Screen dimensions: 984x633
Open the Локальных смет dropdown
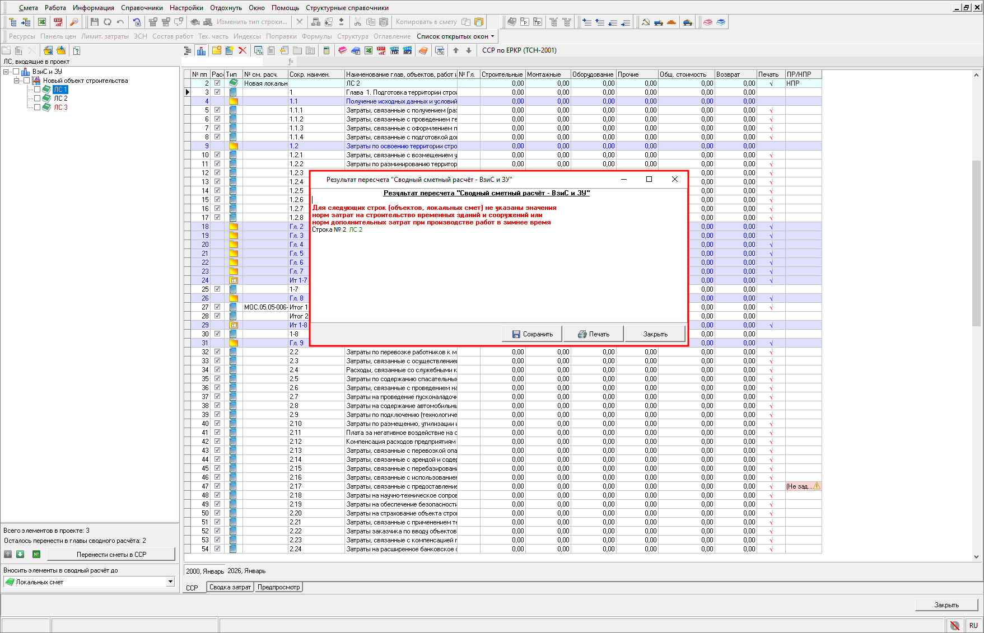tap(170, 582)
